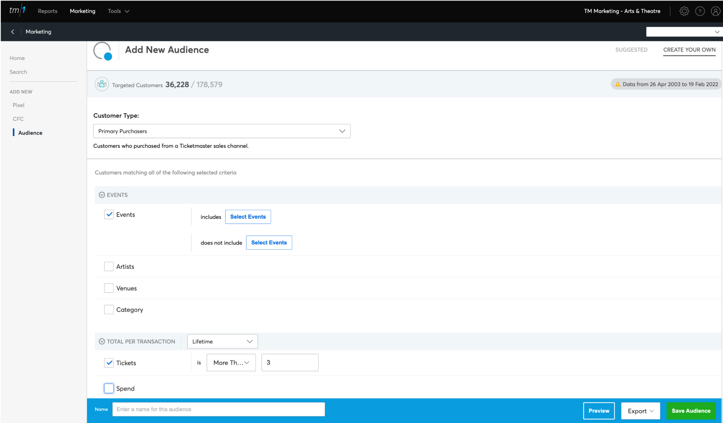Click the 178,579 total customers count
Viewport: 723px width, 423px height.
[x=209, y=84]
